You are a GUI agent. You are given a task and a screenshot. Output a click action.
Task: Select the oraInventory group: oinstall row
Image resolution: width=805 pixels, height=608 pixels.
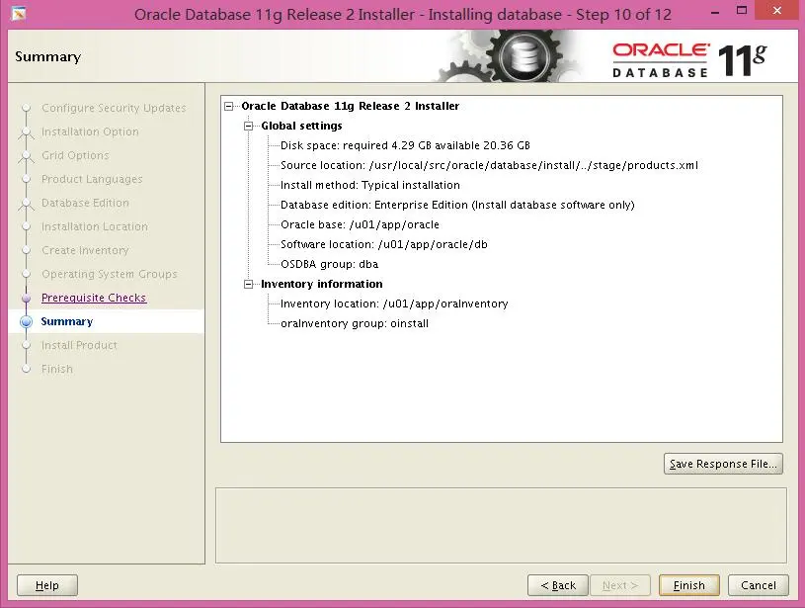click(x=355, y=324)
